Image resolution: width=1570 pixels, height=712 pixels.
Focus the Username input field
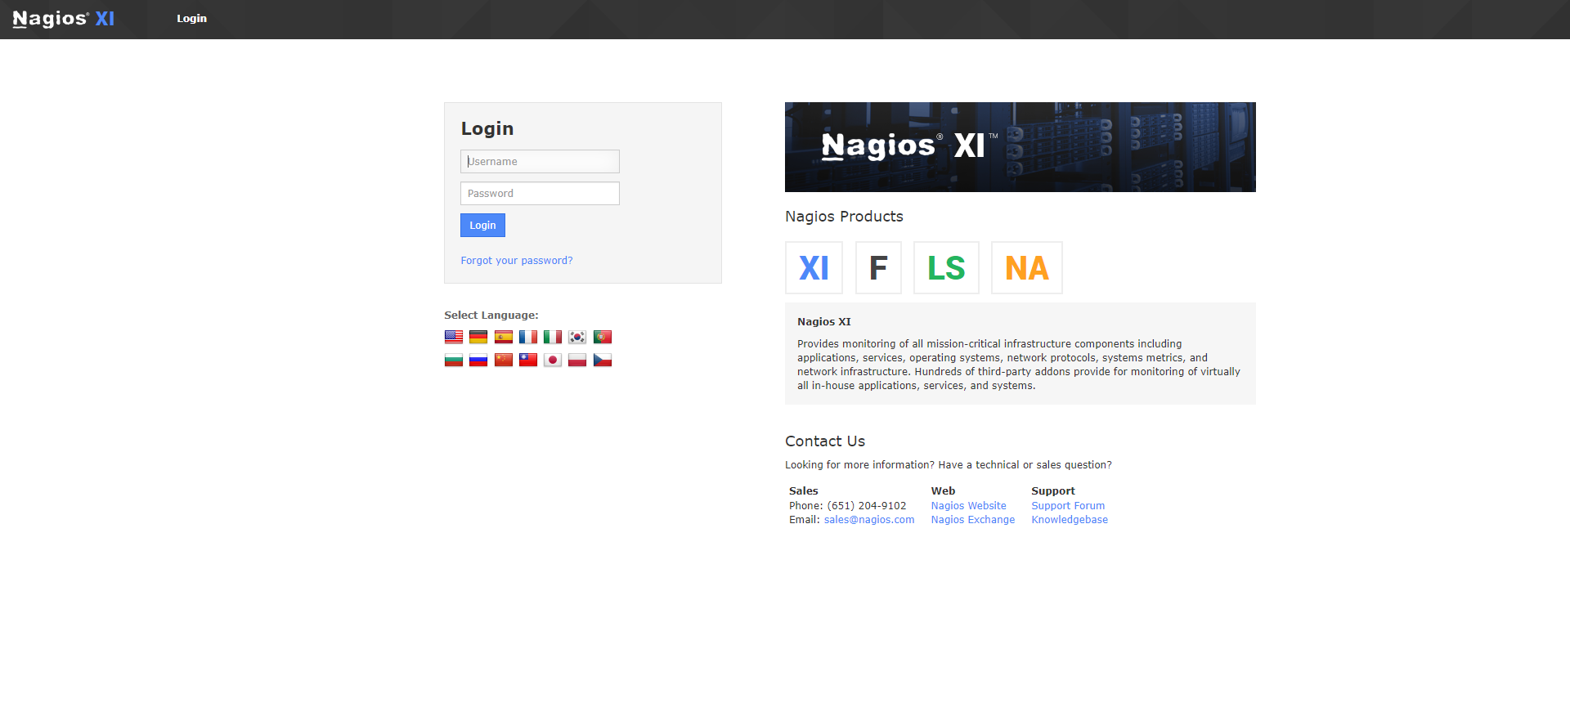coord(540,161)
